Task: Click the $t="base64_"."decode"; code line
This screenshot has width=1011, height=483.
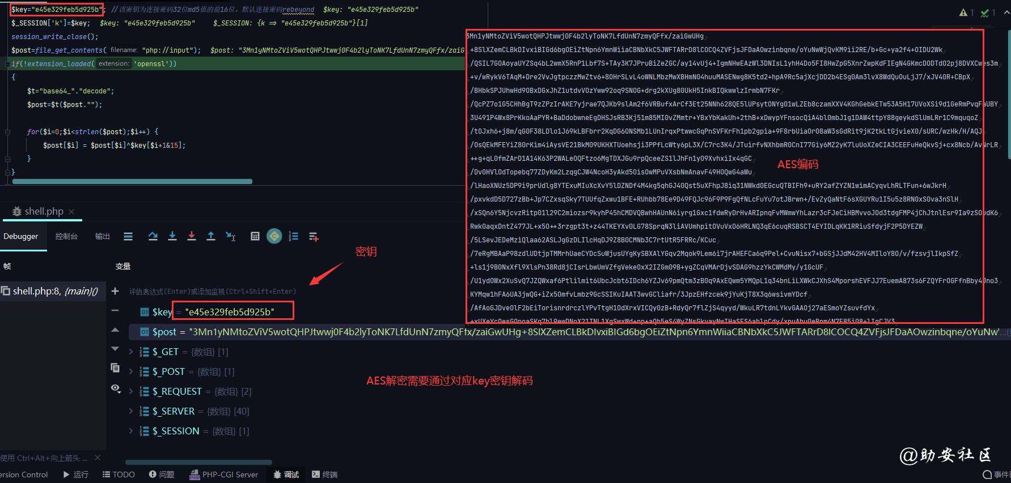Action: point(70,91)
